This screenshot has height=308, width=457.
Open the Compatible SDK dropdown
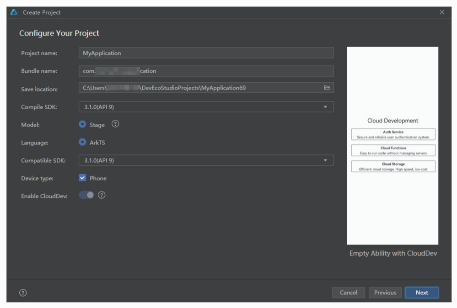click(206, 160)
